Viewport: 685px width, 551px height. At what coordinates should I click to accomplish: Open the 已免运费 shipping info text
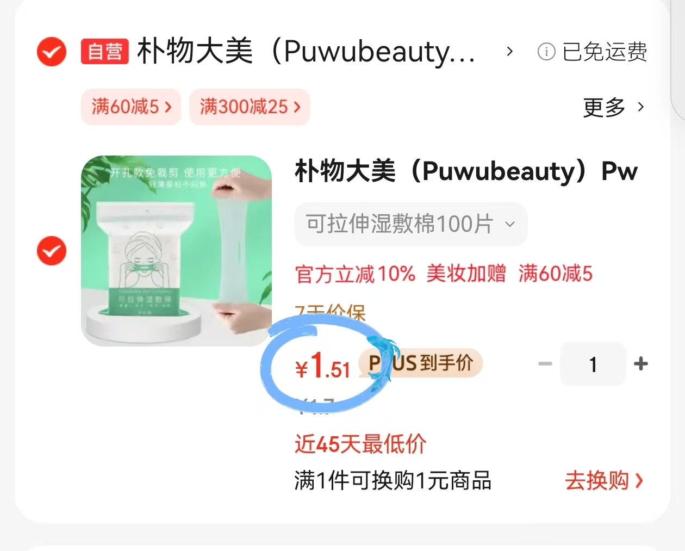[605, 52]
